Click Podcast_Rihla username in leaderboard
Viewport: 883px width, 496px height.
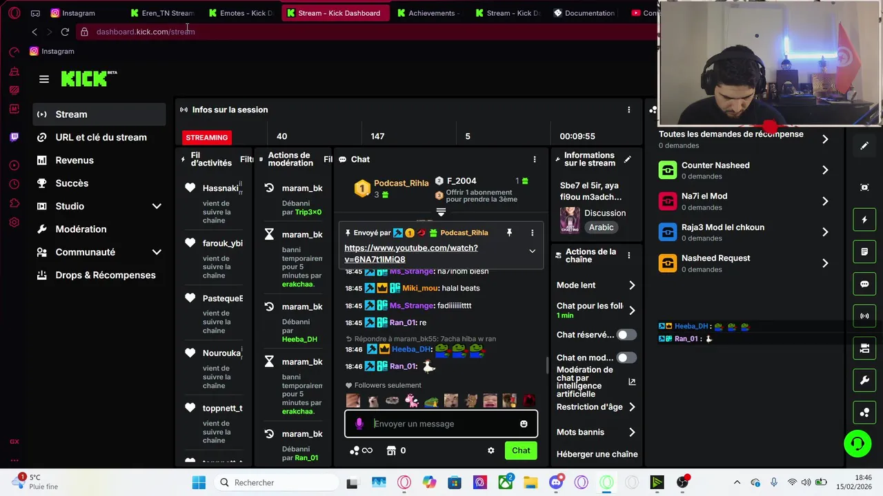(401, 183)
